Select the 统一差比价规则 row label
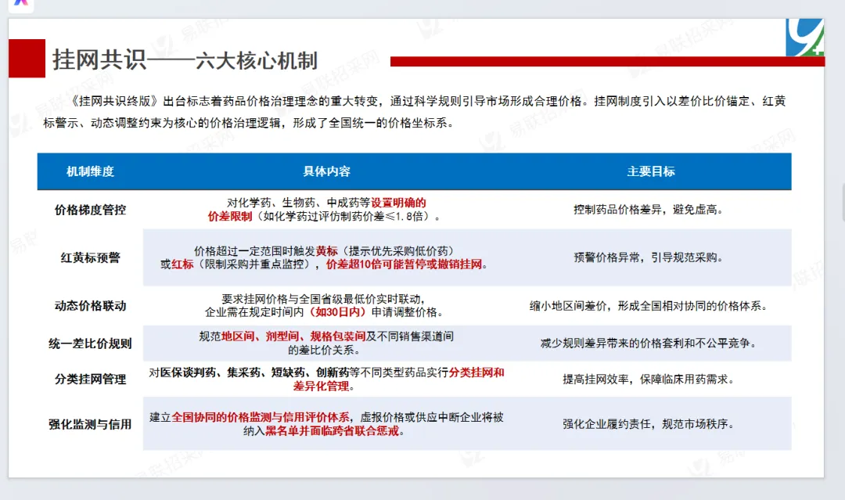845x500 pixels. point(90,344)
